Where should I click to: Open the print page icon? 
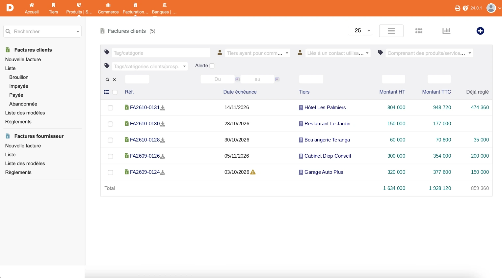[458, 8]
